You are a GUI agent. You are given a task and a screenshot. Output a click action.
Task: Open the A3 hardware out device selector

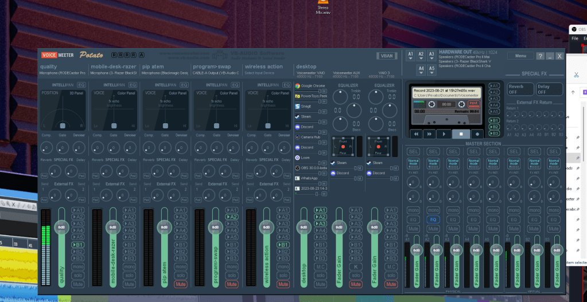(431, 56)
